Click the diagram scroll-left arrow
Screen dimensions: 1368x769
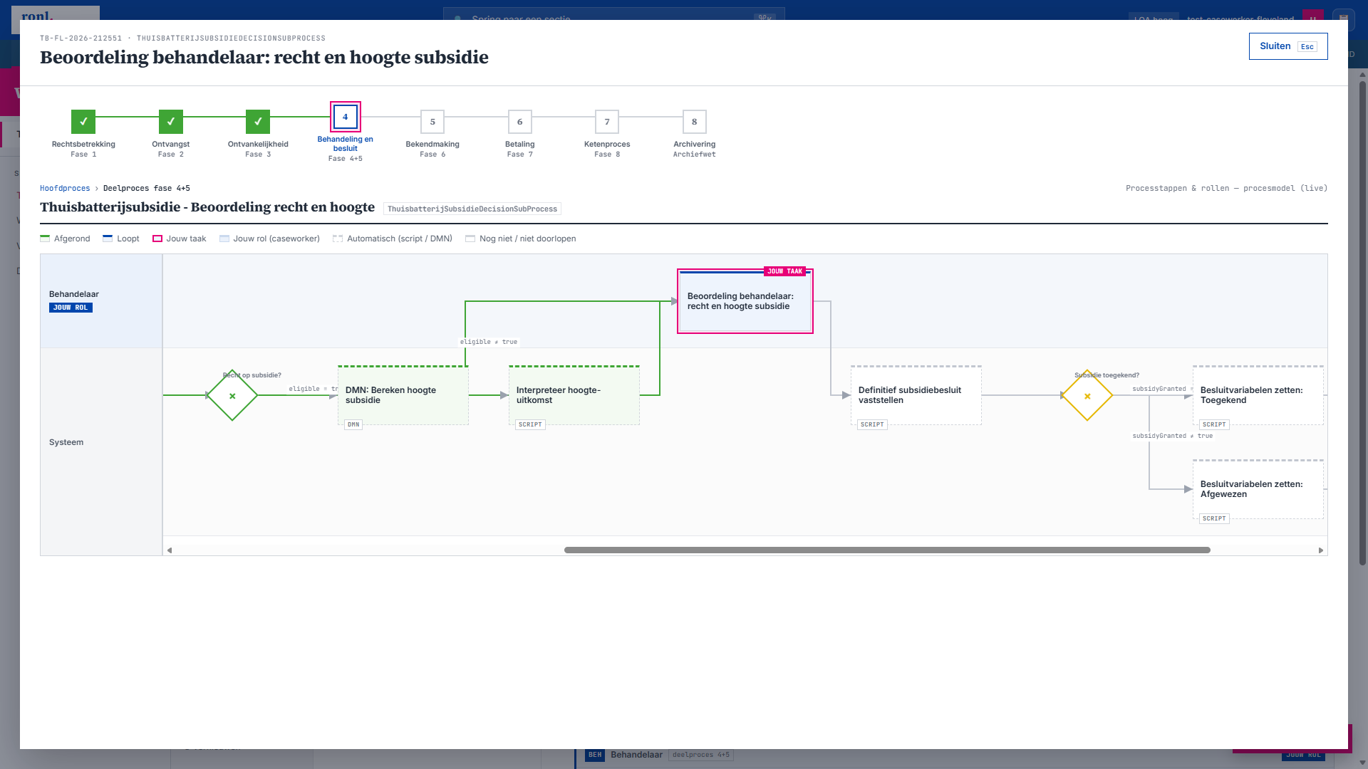[170, 550]
